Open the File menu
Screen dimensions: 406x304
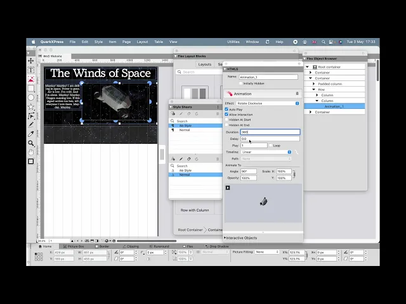(x=72, y=42)
